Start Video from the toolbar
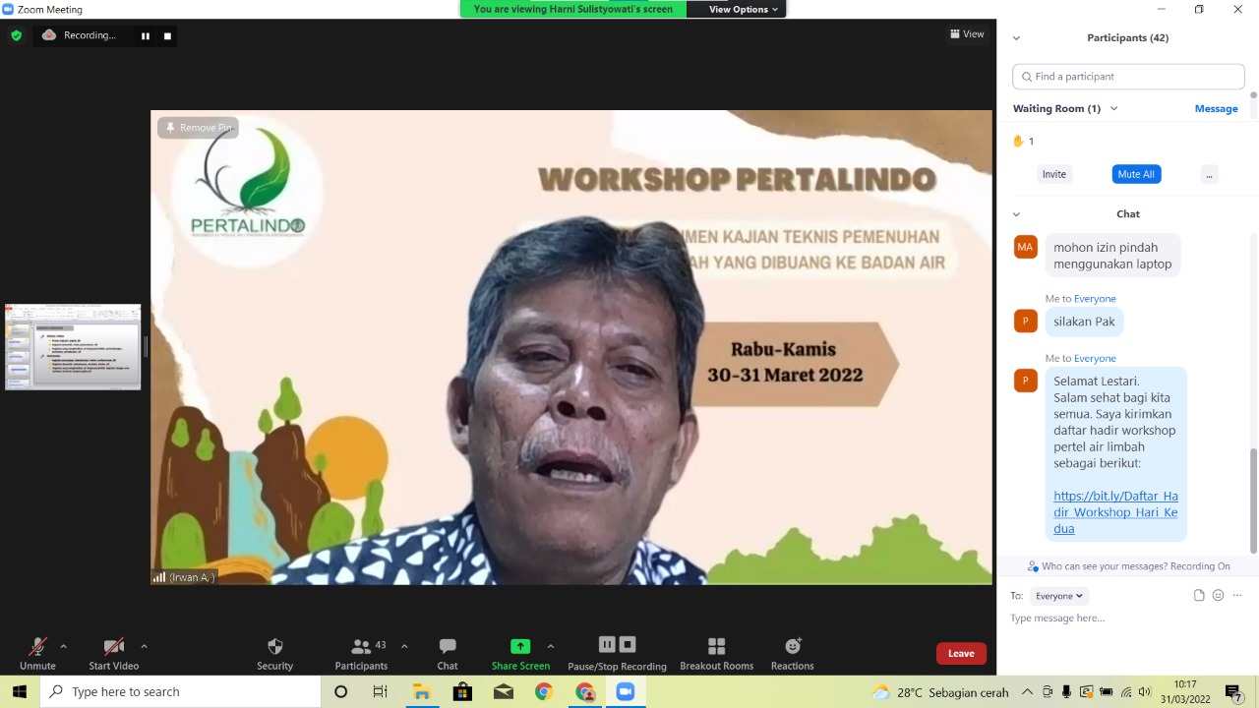Viewport: 1259px width, 708px height. [113, 653]
